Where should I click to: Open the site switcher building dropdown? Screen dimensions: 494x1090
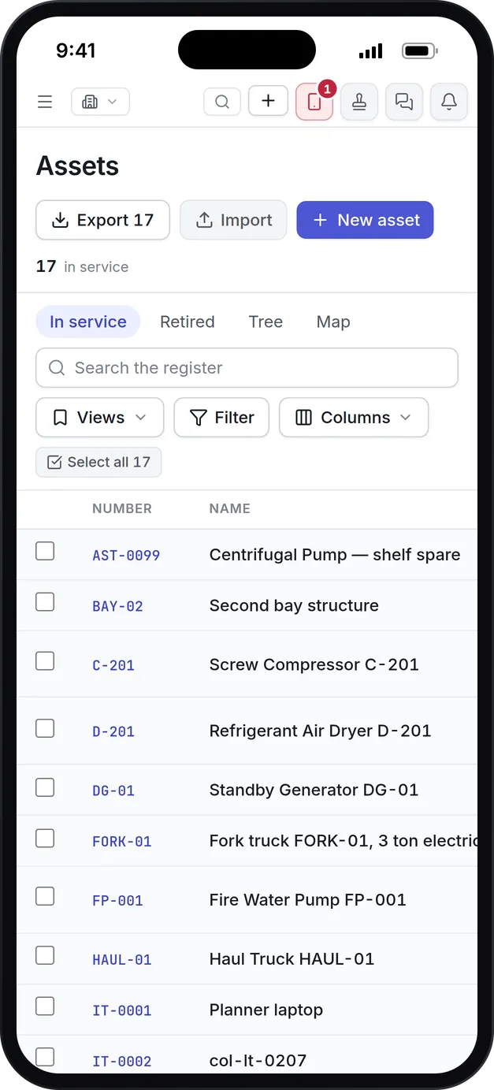pyautogui.click(x=100, y=102)
